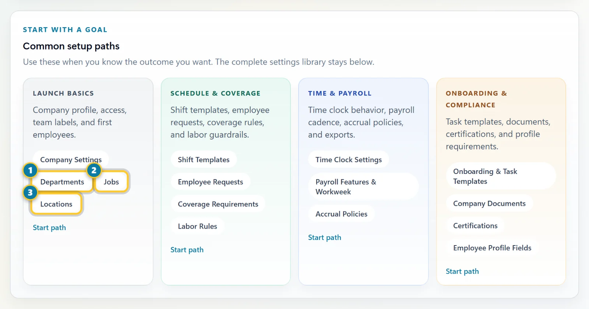
Task: Select the Launch Basics card heading
Action: click(x=63, y=93)
